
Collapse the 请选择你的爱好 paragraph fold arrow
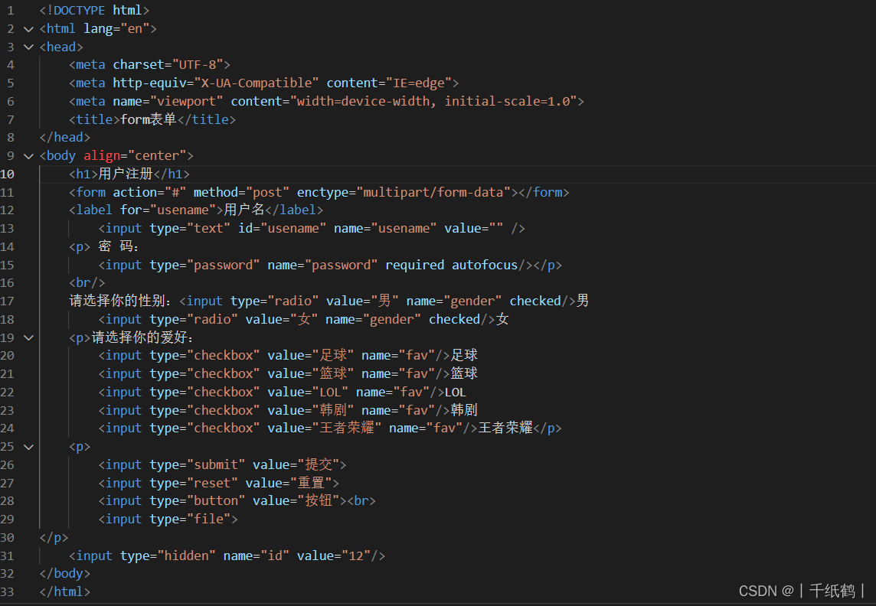click(x=28, y=337)
